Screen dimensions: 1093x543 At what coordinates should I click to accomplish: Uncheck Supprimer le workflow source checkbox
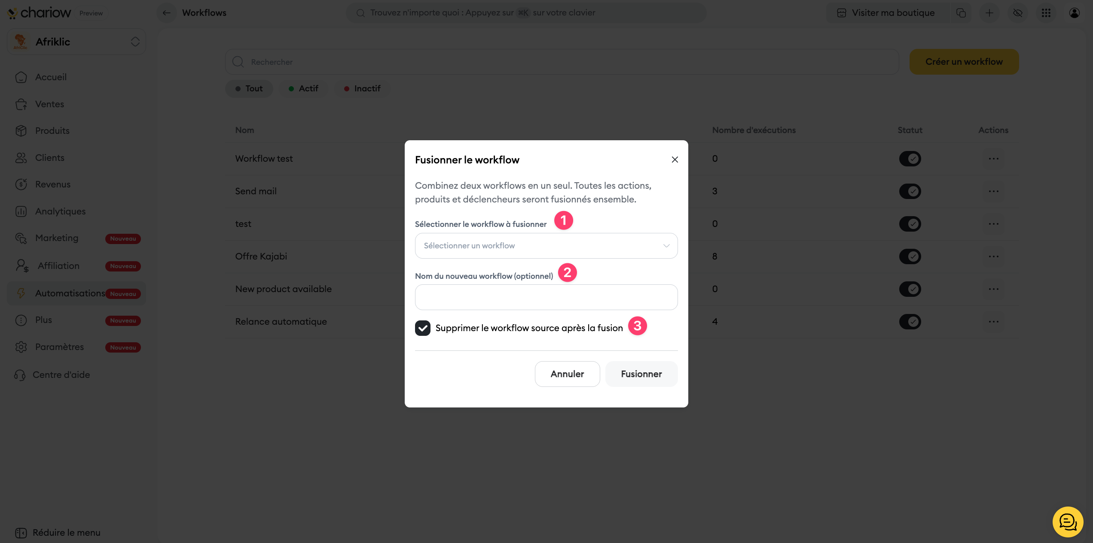pos(423,328)
